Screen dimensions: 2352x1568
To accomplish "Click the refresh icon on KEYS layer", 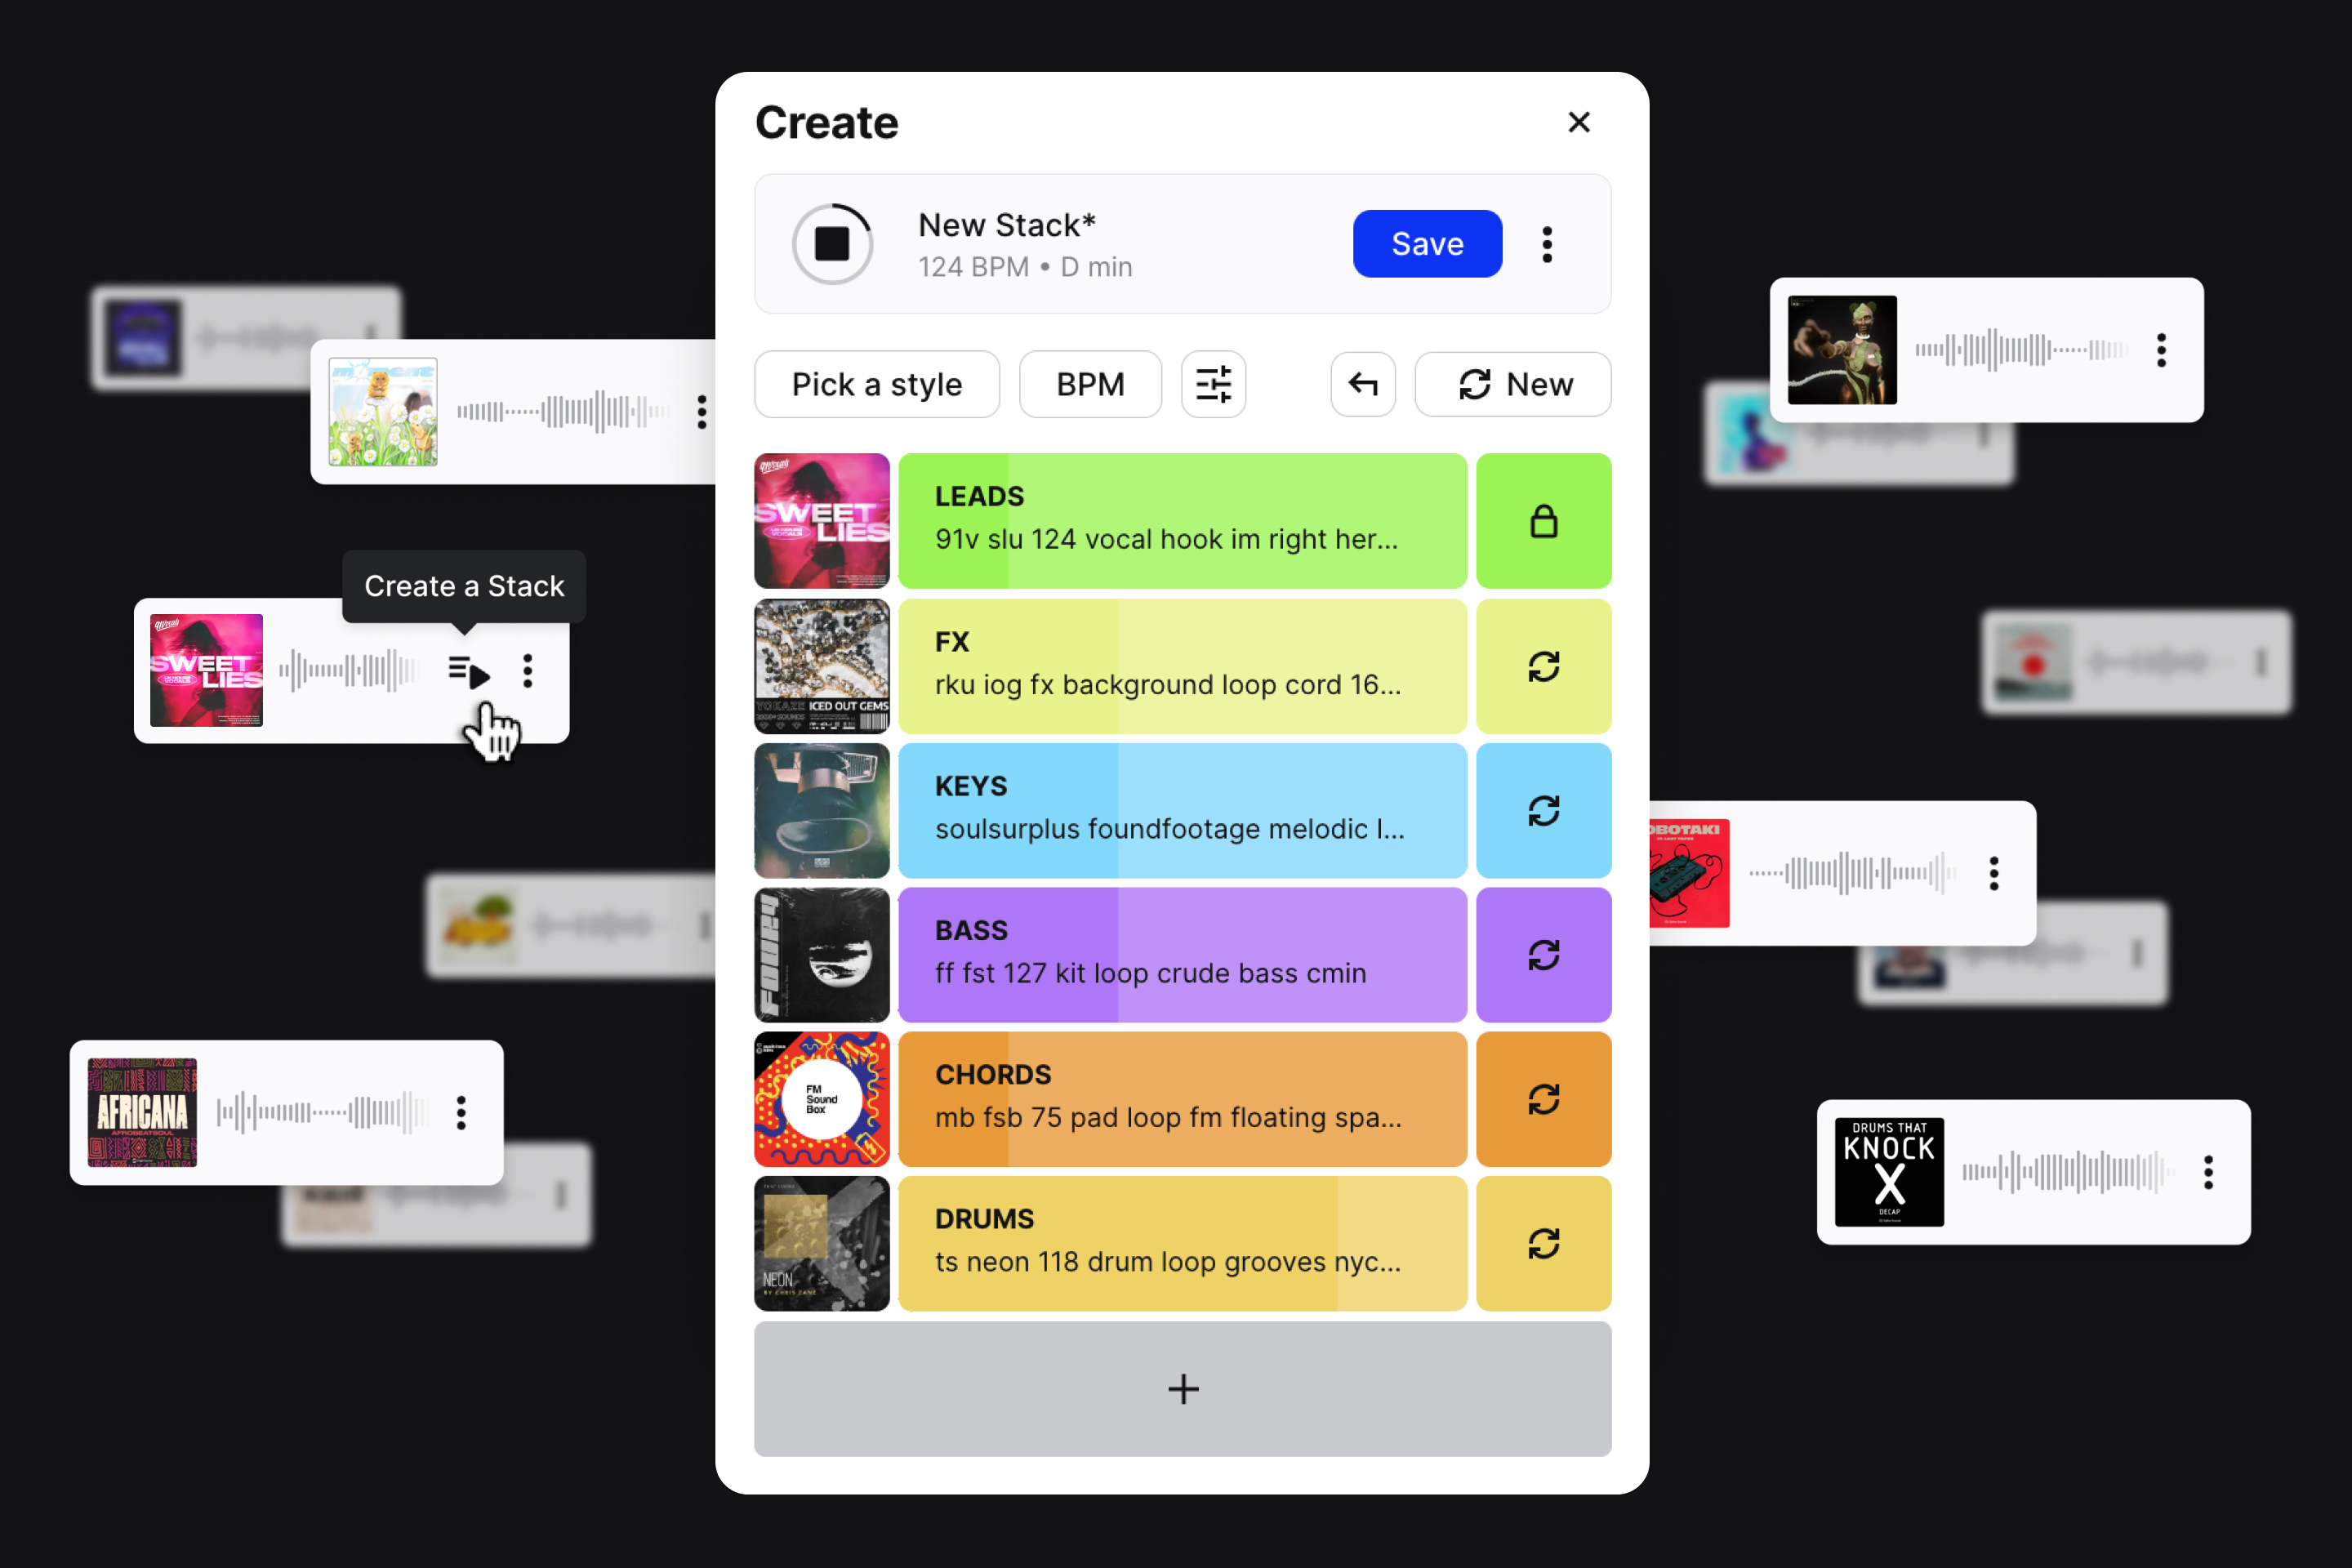I will coord(1543,810).
